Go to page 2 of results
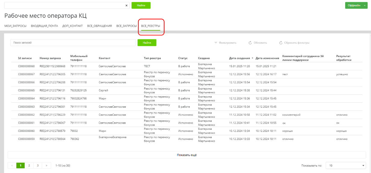The width and height of the screenshot is (371, 173). [29, 165]
